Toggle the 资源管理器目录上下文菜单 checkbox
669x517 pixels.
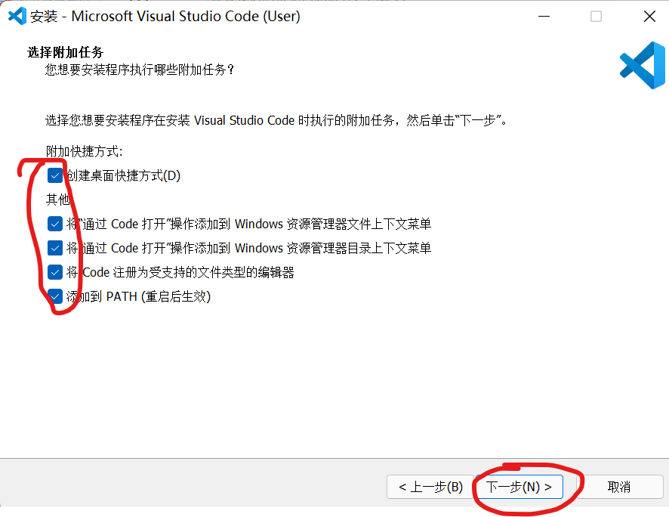(x=55, y=248)
